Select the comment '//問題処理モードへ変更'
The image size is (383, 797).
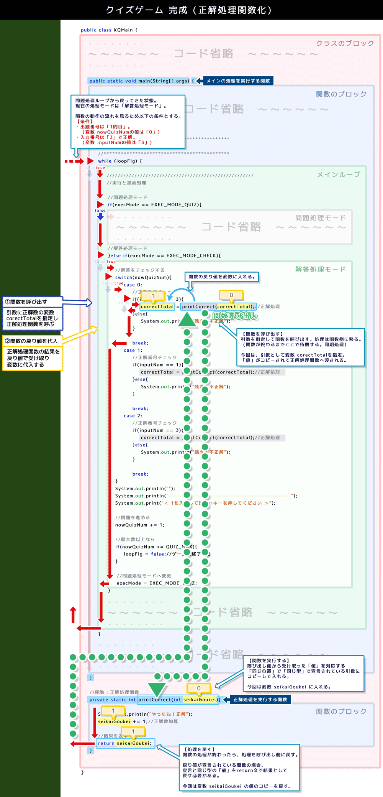(x=144, y=576)
